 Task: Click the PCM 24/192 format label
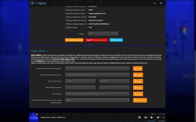tap(162, 114)
